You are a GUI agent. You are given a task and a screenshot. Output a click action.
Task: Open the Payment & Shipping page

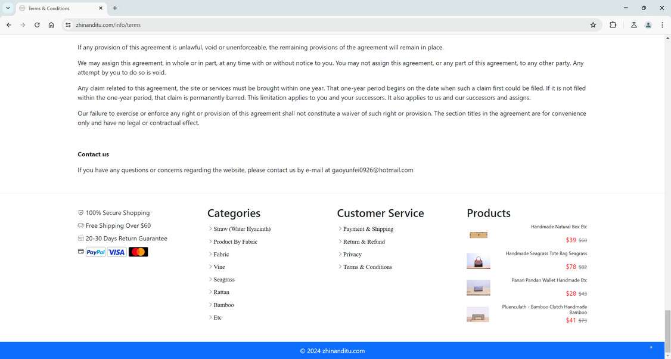point(368,229)
